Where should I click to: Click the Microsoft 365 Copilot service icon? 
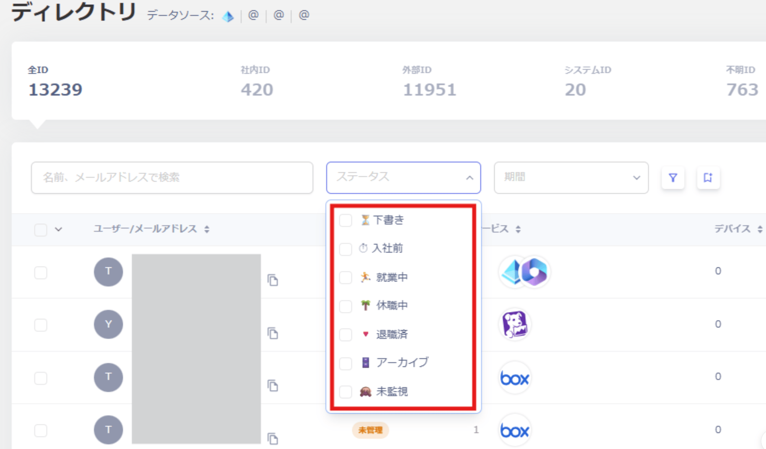(x=534, y=272)
